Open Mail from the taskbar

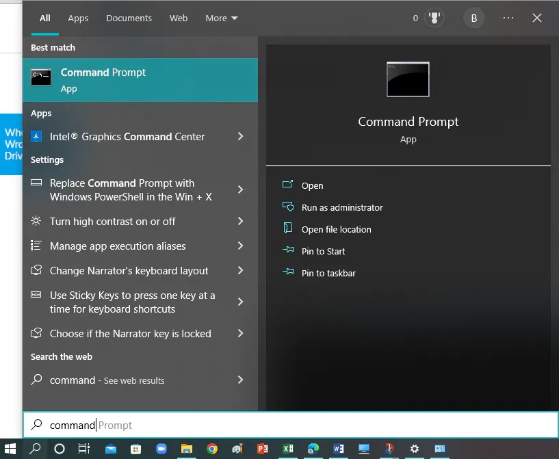(110, 450)
